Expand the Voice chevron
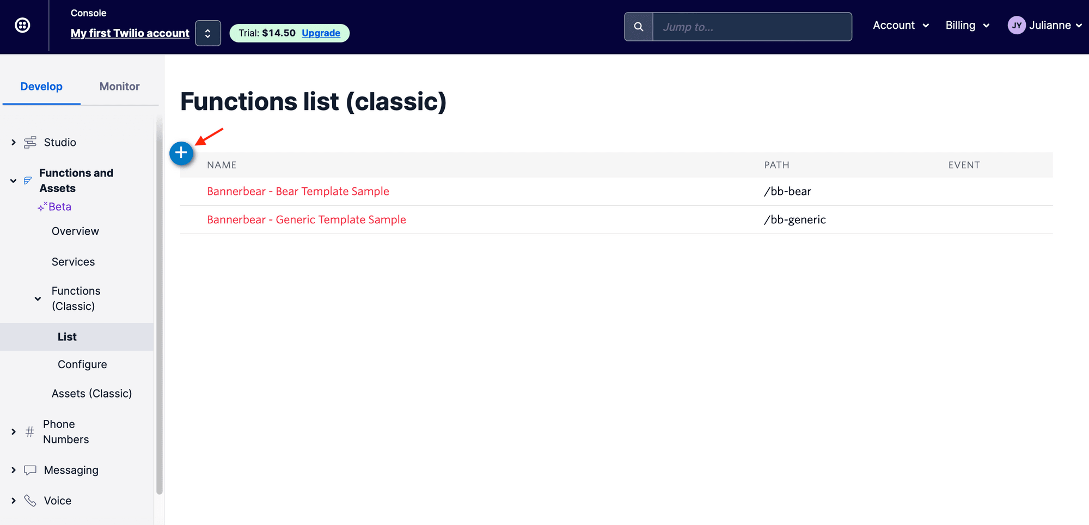 pyautogui.click(x=14, y=500)
